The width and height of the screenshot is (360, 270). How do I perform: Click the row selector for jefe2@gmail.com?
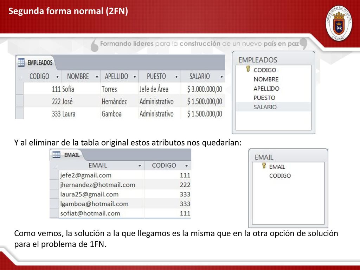[x=54, y=175]
